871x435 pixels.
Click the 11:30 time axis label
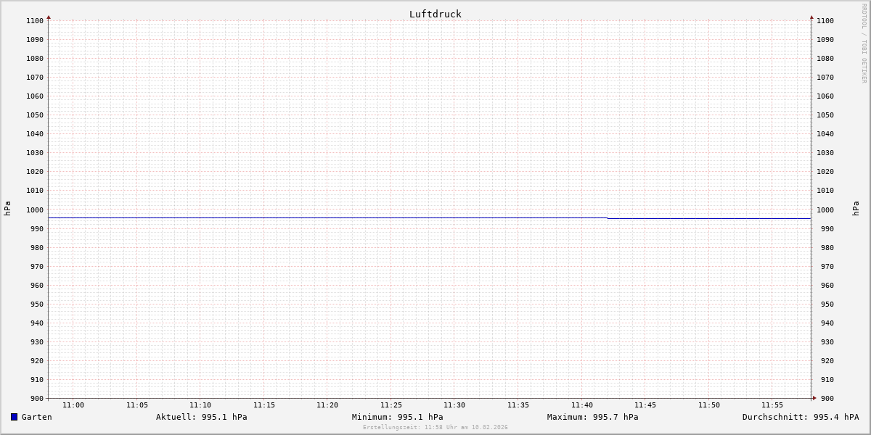click(454, 405)
